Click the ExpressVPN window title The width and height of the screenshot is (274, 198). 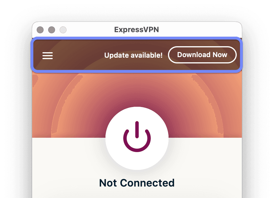pos(136,30)
